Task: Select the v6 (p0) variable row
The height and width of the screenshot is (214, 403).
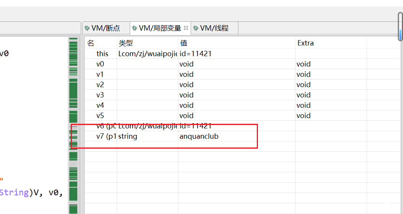Action: (106, 126)
